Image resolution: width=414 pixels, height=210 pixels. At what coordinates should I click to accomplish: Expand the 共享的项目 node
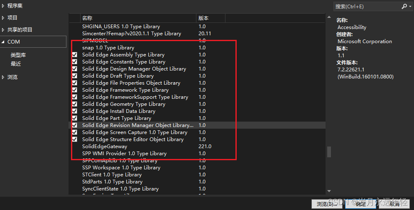[x=3, y=30]
